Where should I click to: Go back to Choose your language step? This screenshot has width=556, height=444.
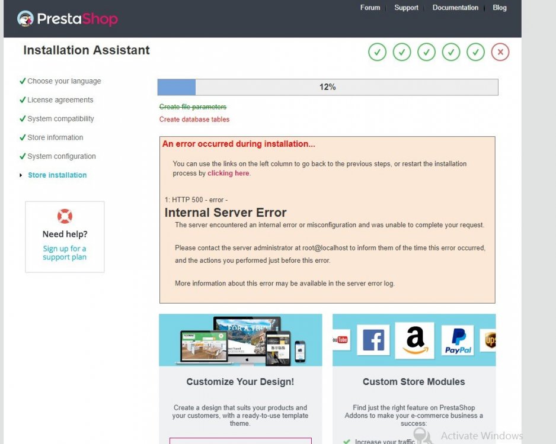click(64, 81)
